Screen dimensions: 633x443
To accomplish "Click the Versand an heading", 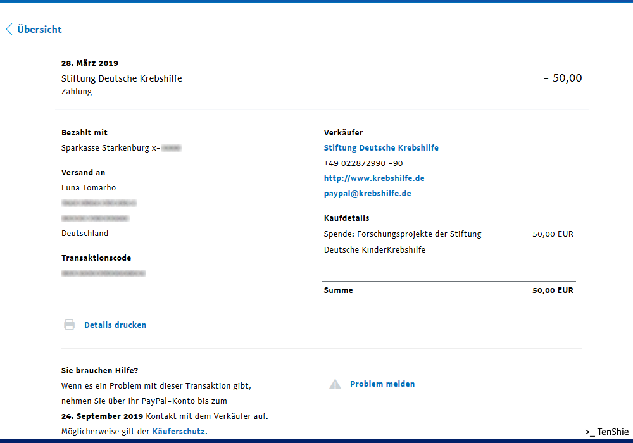I will click(x=83, y=172).
